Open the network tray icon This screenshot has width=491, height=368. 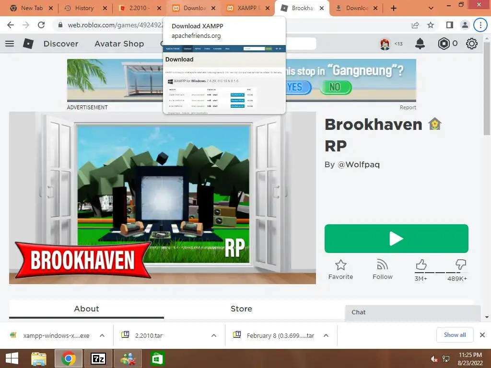(x=446, y=359)
